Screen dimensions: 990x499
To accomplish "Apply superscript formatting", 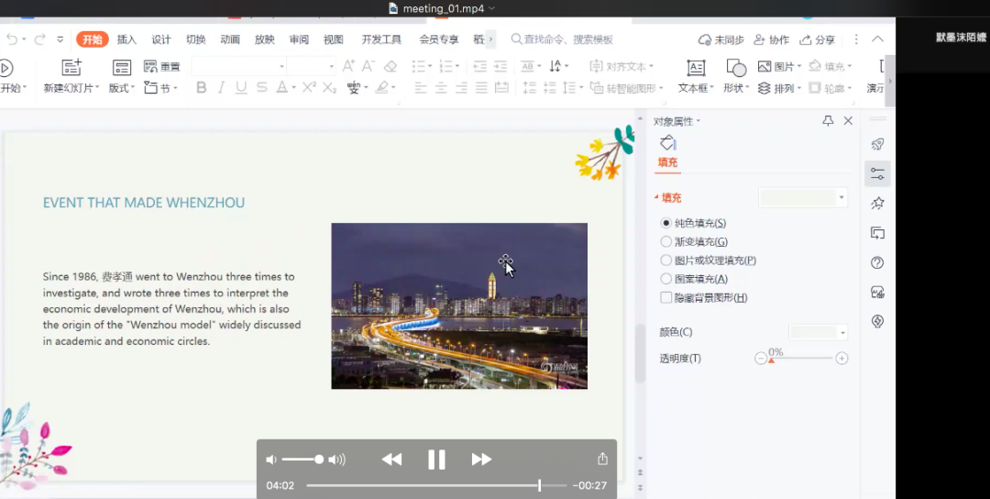I will (309, 88).
